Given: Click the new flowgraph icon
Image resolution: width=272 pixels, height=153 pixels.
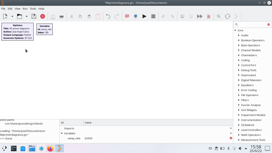Looking at the screenshot, I should tap(5, 16).
